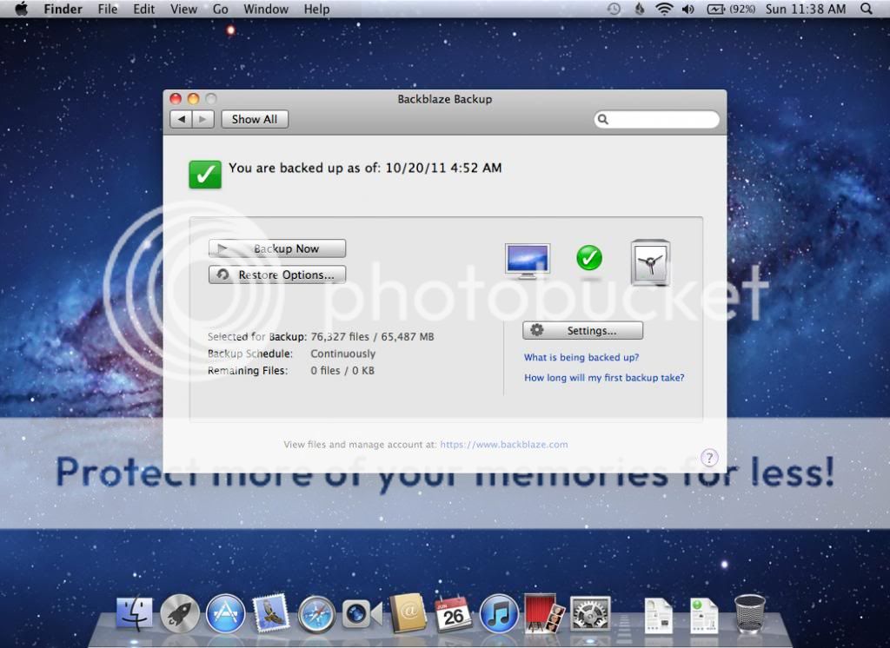Click Show All preferences button

(254, 119)
